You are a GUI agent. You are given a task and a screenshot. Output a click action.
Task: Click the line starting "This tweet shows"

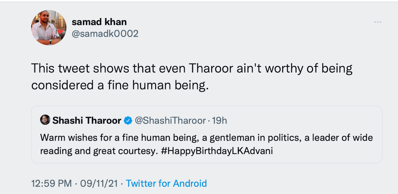tap(192, 69)
